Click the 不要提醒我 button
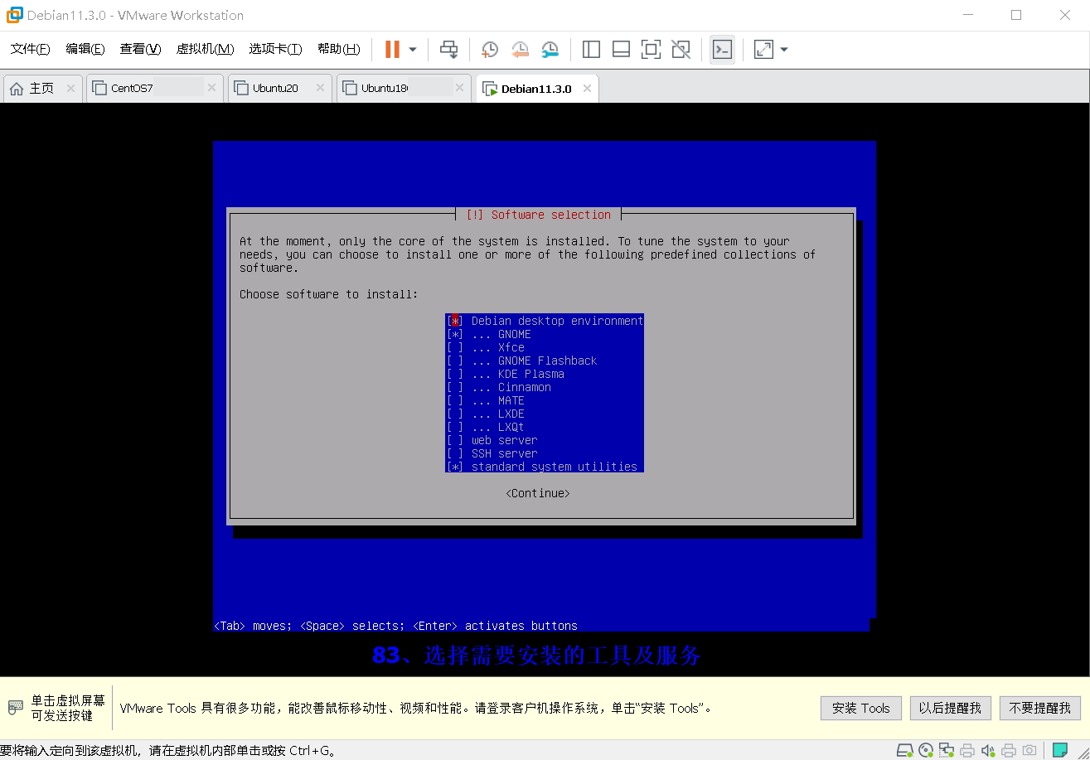Viewport: 1090px width, 760px height. 1040,708
